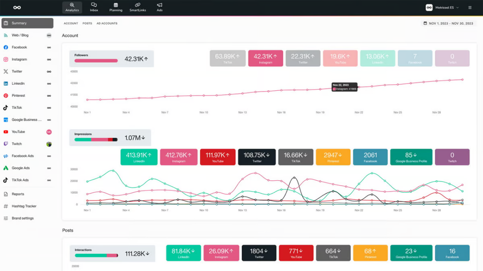Open Inbox from the top navigation
Image resolution: width=483 pixels, height=271 pixels.
tap(94, 7)
